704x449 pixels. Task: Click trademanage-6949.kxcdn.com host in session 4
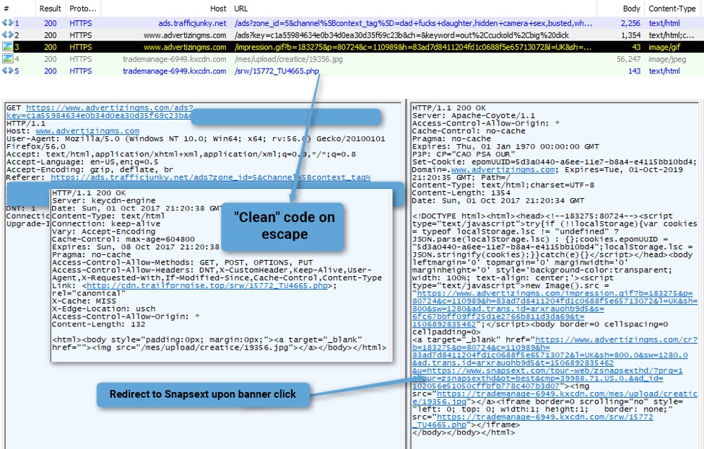coord(174,58)
